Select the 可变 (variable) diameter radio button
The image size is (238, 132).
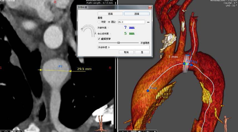(x=99, y=22)
